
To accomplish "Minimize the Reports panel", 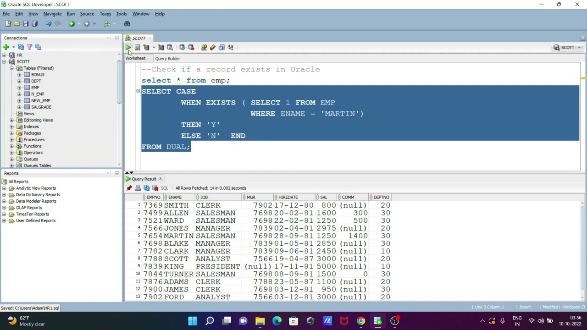I will (116, 173).
